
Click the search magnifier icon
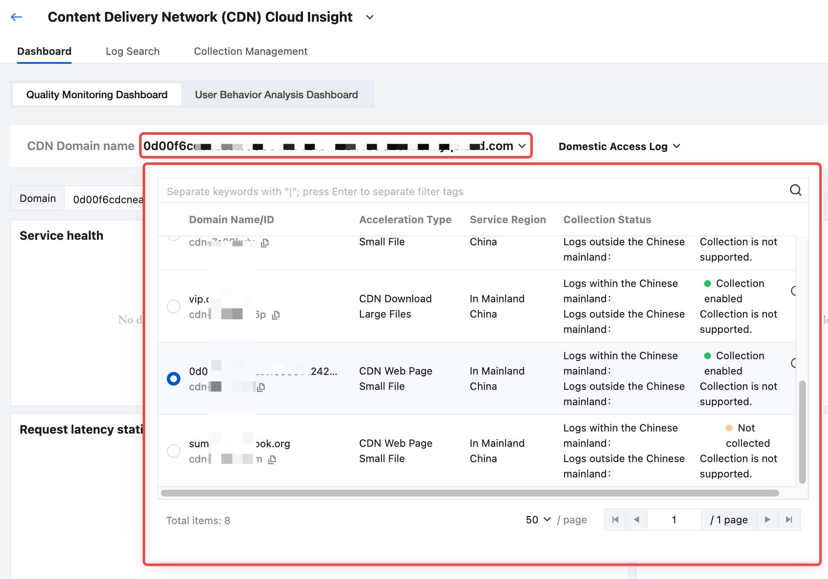pos(795,190)
